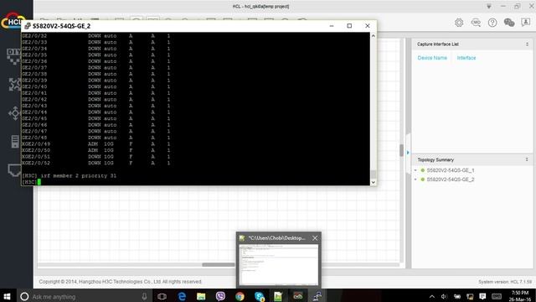Select the switch device icon in sidebar
Viewport: 536px width, 302px height.
point(15,113)
